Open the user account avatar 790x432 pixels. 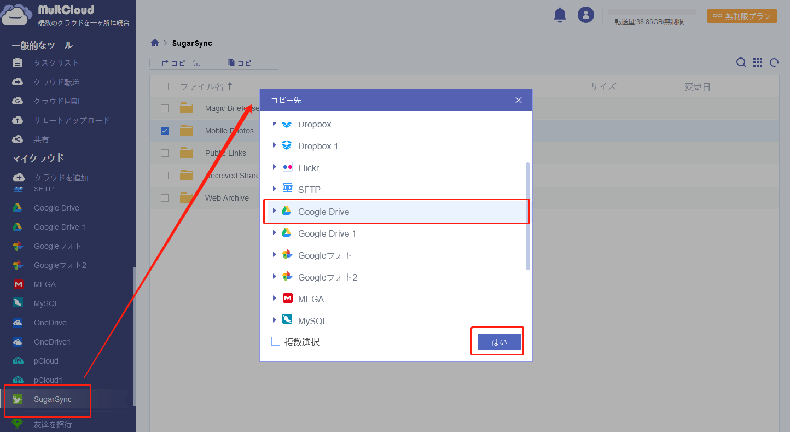pyautogui.click(x=586, y=15)
